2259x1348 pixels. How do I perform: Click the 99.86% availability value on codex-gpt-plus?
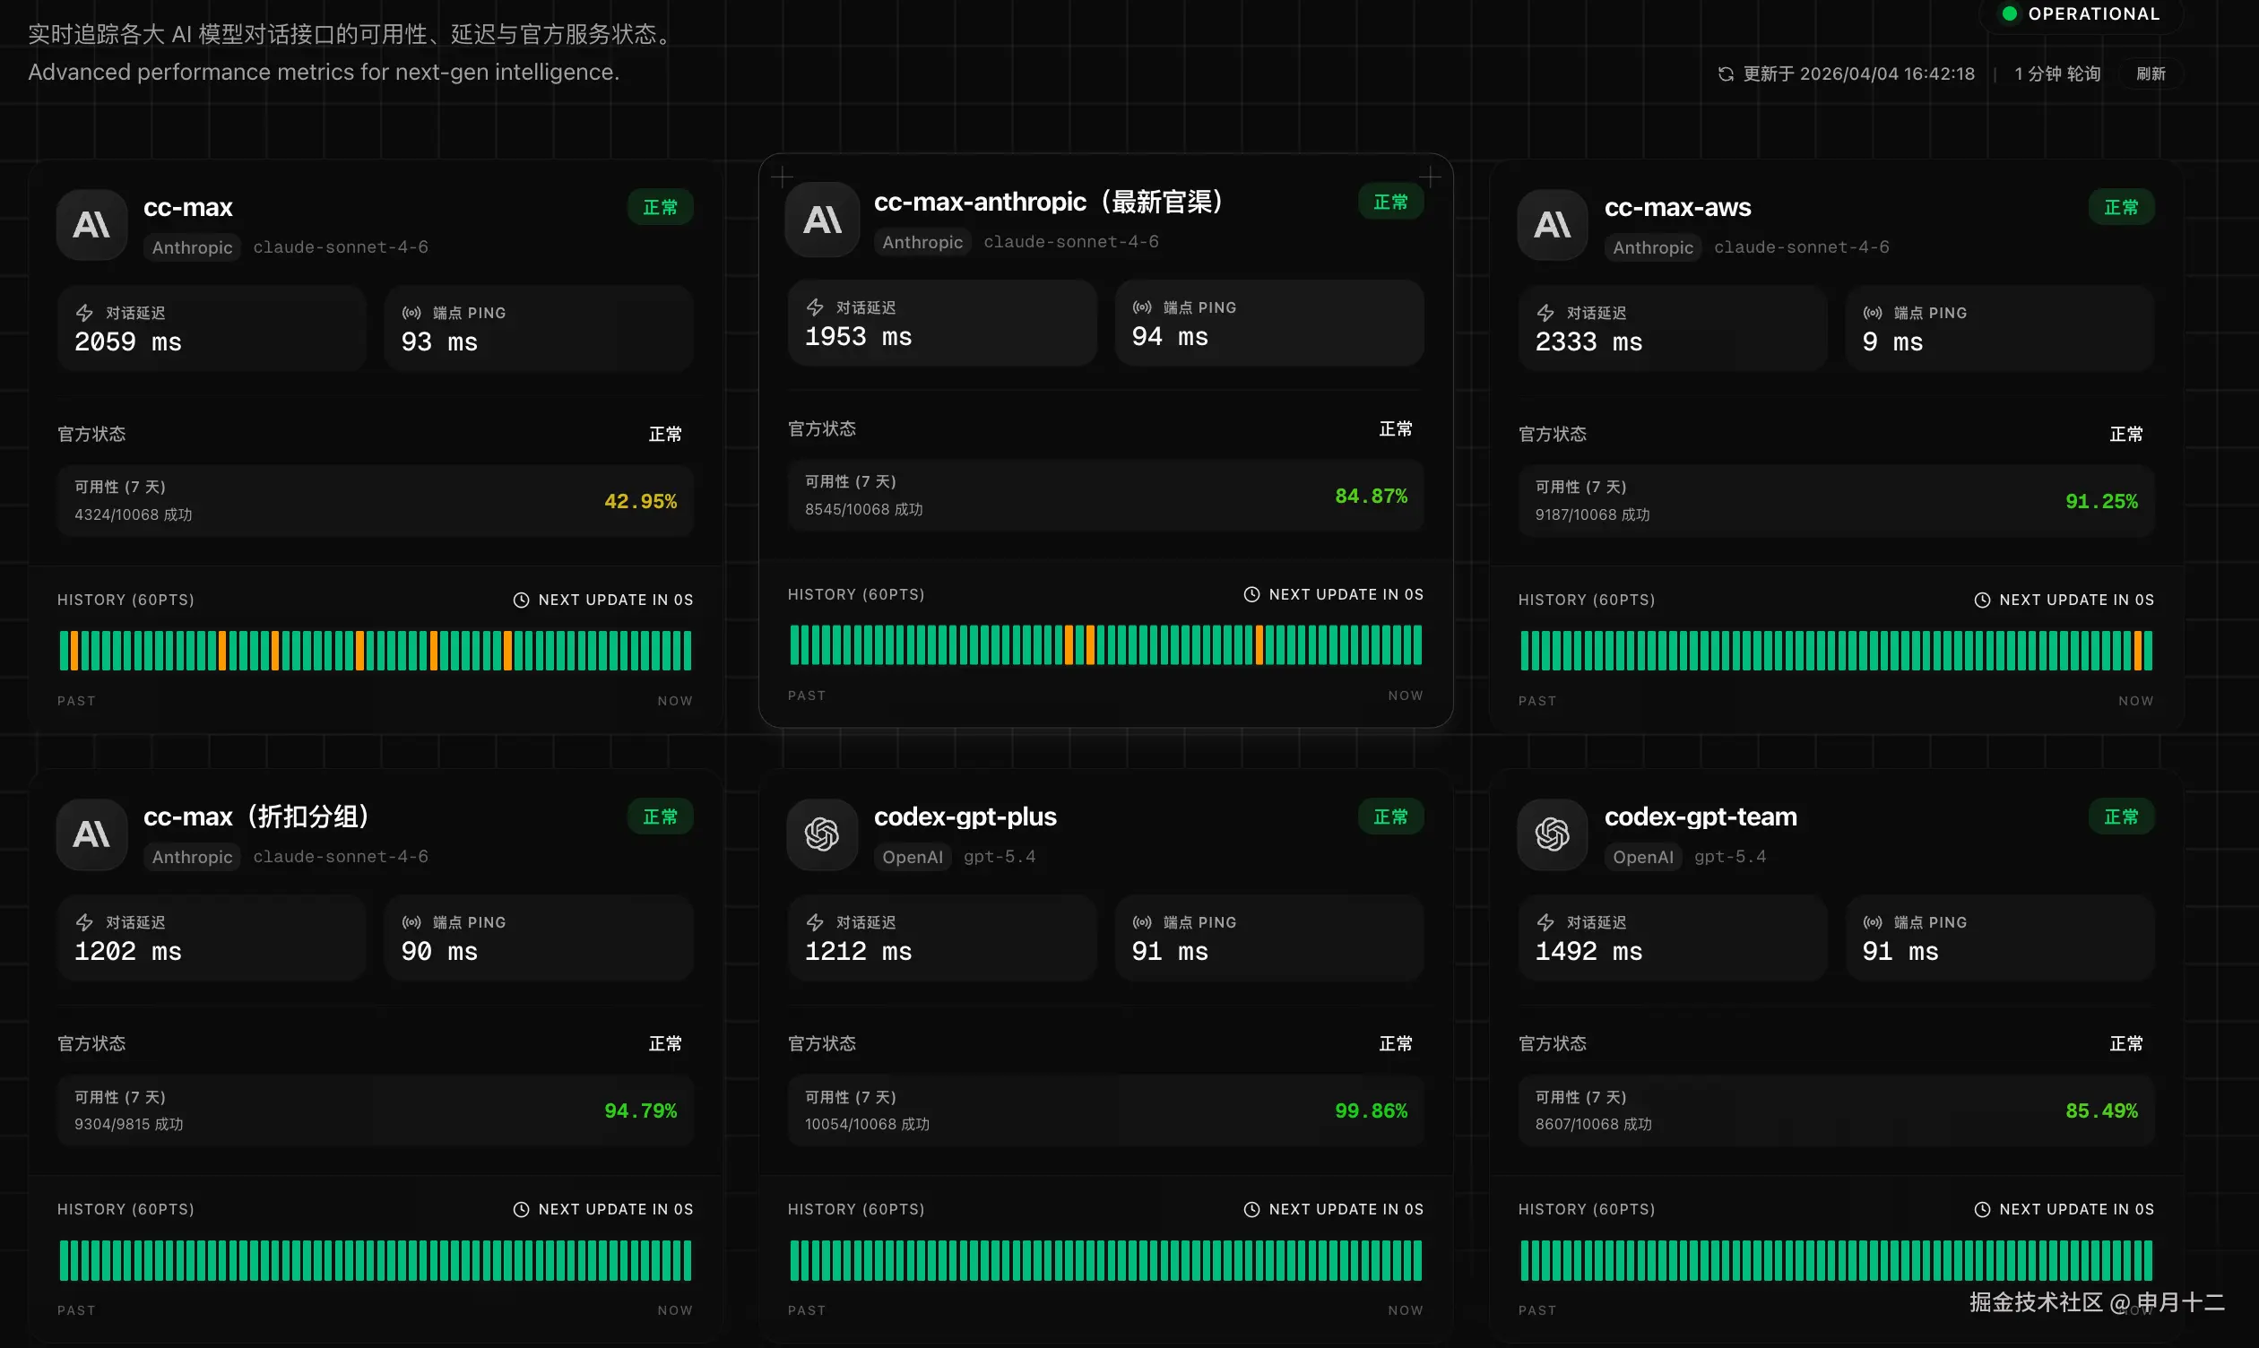click(x=1371, y=1110)
